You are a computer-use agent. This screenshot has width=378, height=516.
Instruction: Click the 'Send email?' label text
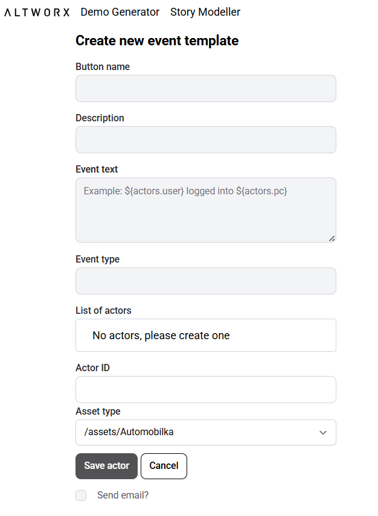[x=123, y=495]
